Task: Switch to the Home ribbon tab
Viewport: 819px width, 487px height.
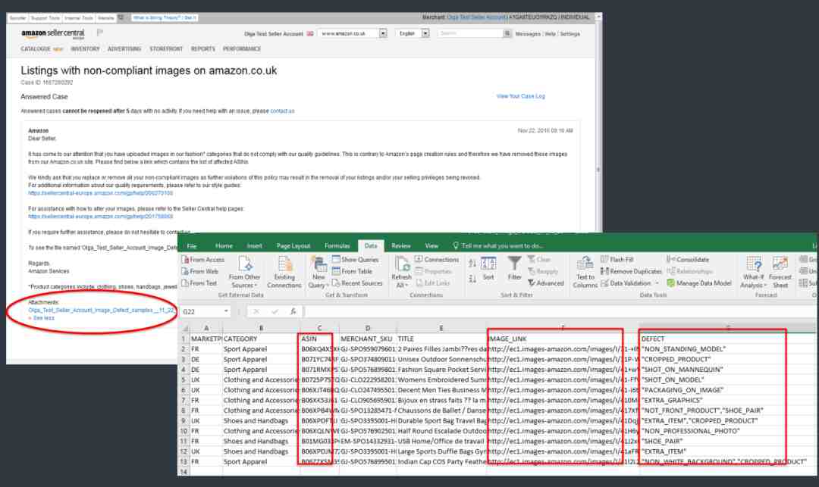Action: pyautogui.click(x=224, y=246)
